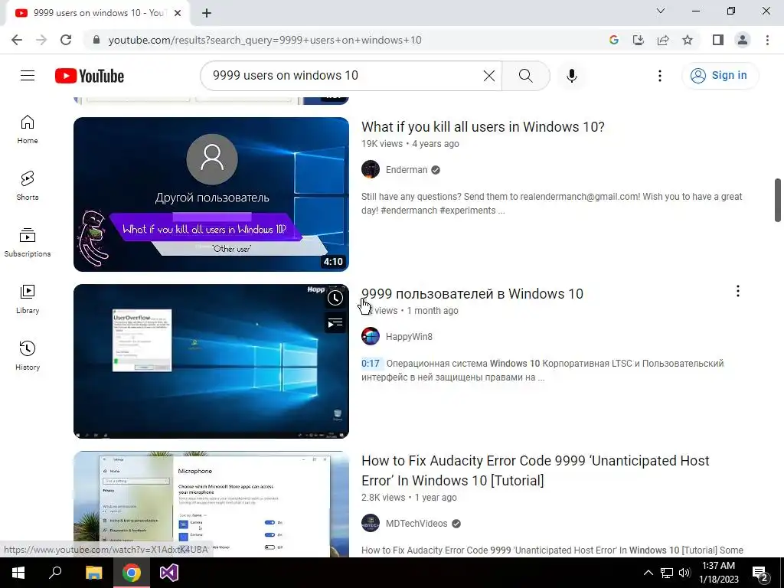The width and height of the screenshot is (784, 588).
Task: Open Shorts in the sidebar
Action: (x=28, y=186)
